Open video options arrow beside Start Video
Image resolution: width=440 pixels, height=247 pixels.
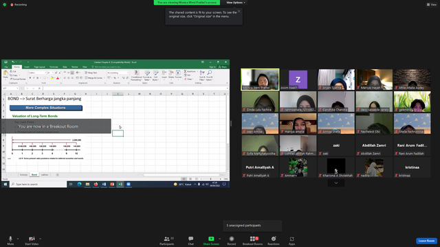40,239
